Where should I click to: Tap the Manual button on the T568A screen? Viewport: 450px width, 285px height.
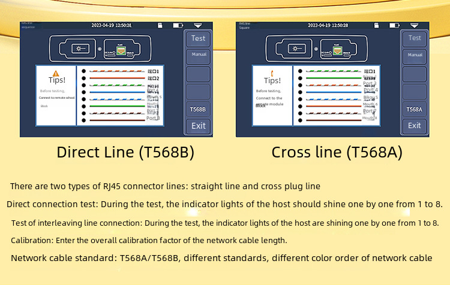[415, 56]
